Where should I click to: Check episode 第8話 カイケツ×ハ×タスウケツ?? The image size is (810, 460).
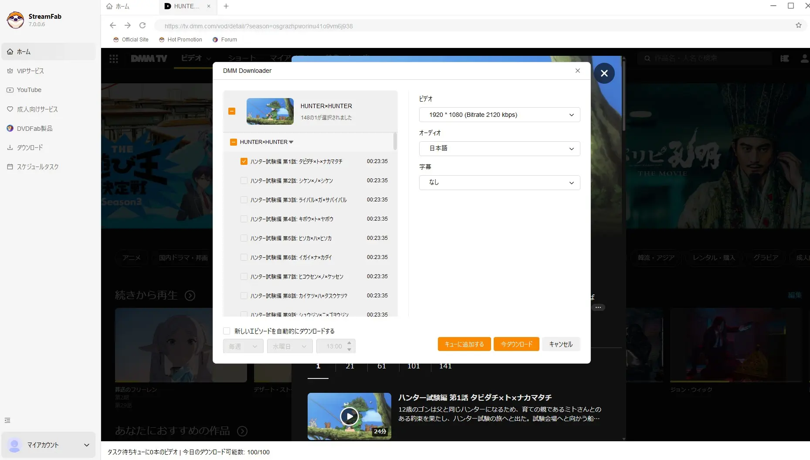click(x=244, y=296)
